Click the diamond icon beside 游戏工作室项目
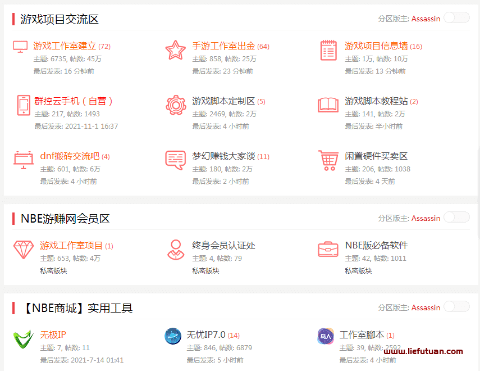 [24, 249]
